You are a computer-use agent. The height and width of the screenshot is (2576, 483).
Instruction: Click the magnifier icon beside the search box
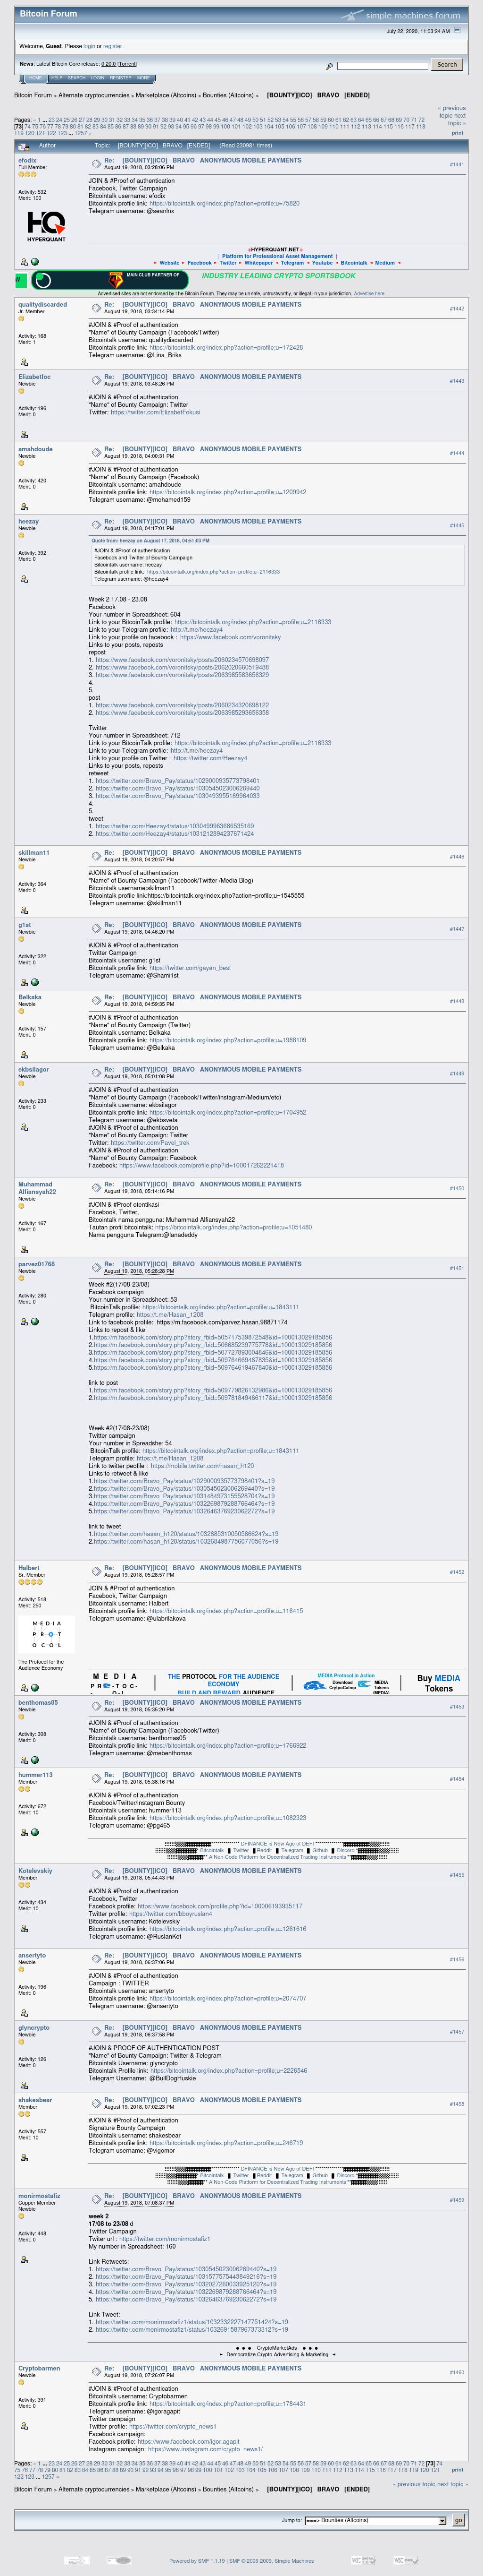[329, 66]
